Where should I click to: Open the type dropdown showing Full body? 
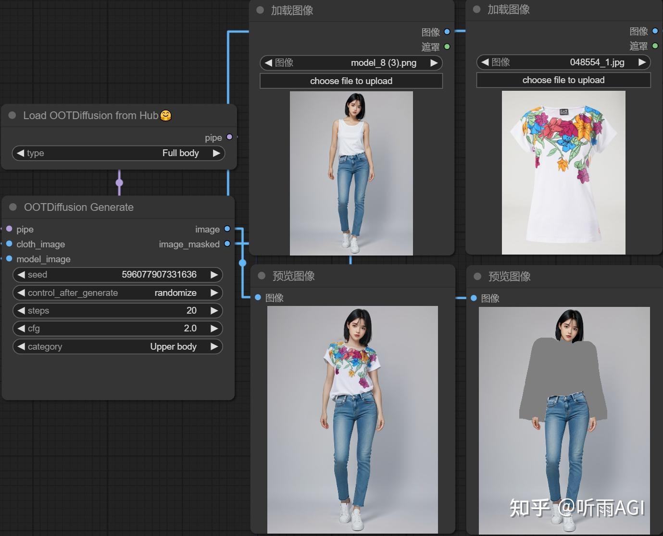tap(118, 153)
